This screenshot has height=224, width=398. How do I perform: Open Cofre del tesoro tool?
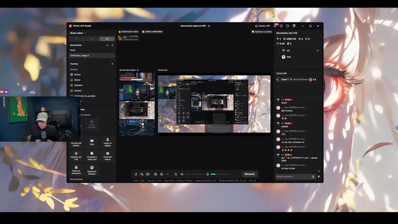[x=108, y=156]
